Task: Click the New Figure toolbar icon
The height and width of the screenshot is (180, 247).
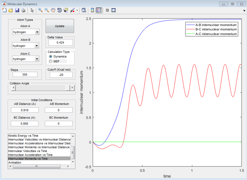Action: [4, 10]
